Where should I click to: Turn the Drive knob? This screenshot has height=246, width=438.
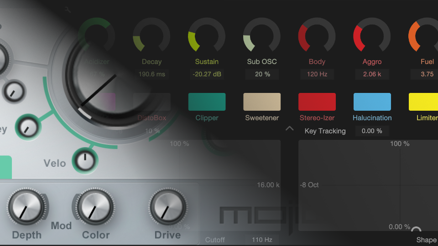pyautogui.click(x=168, y=207)
